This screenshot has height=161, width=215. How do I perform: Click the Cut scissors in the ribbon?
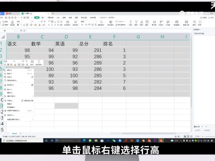pos(4,21)
